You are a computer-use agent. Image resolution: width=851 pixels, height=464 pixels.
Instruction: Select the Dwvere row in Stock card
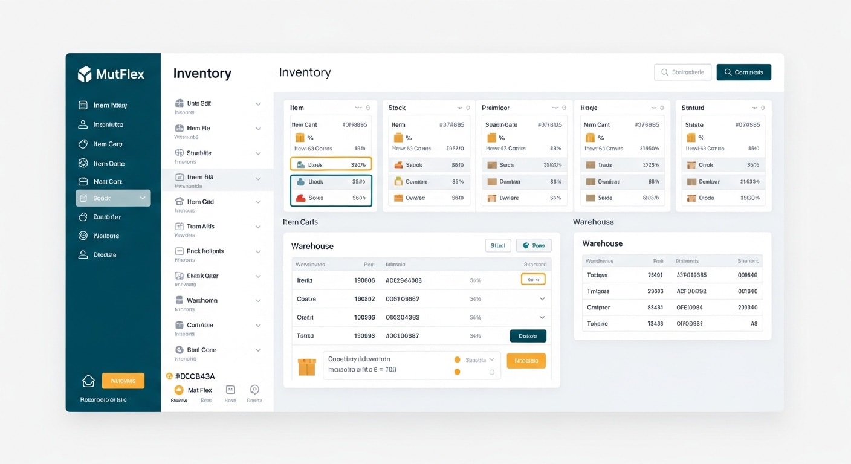tap(429, 198)
